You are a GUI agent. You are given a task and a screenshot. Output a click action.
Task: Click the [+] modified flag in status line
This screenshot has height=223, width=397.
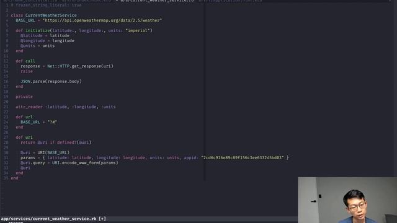point(102,219)
